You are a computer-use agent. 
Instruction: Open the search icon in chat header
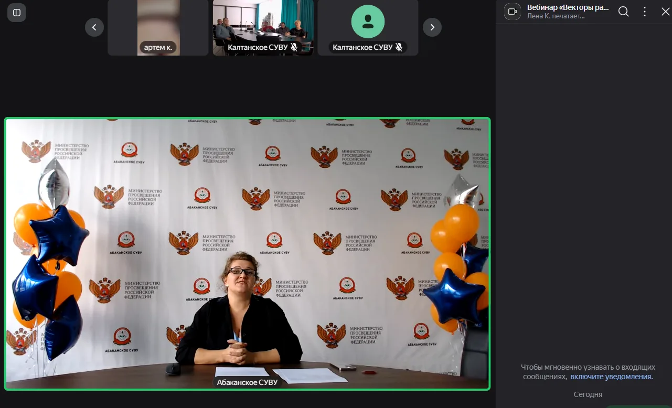coord(623,12)
